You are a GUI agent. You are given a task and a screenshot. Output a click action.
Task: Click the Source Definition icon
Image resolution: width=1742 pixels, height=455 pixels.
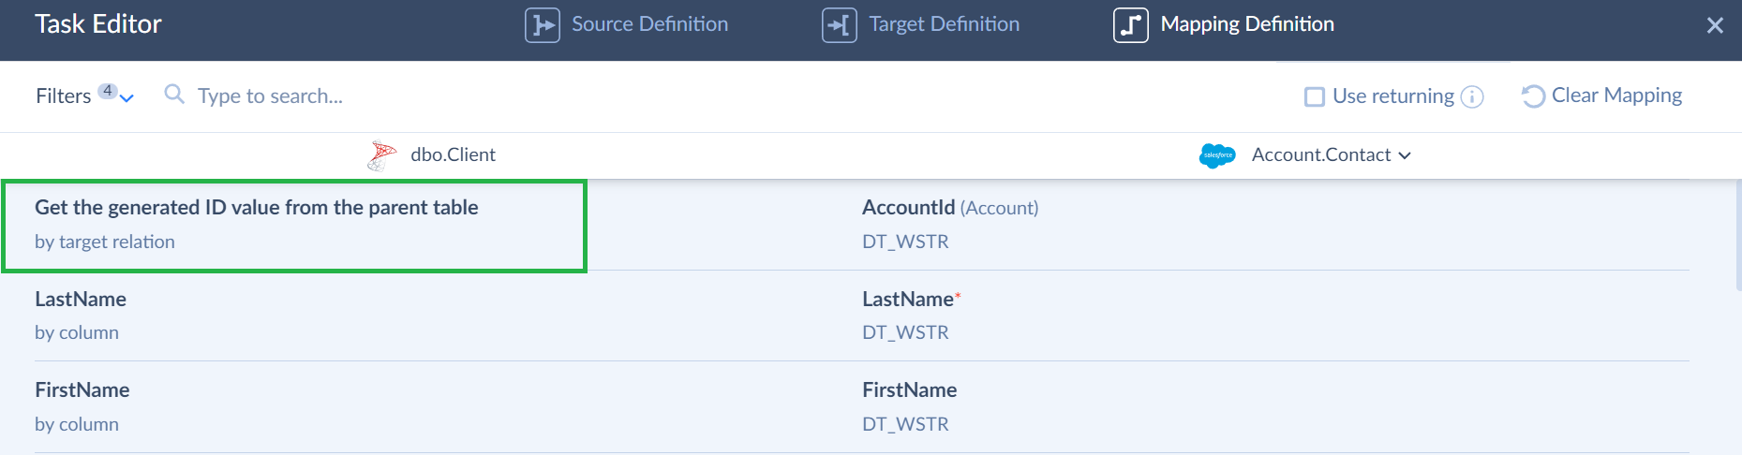(x=542, y=25)
